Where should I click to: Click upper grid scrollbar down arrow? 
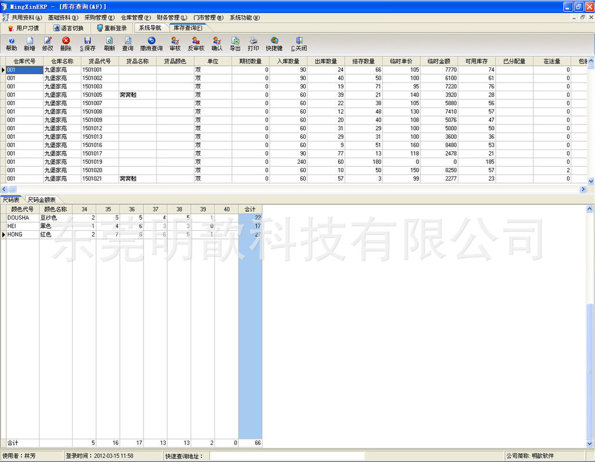coord(591,181)
